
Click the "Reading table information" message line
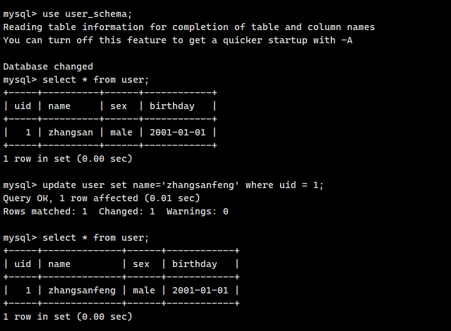(189, 27)
